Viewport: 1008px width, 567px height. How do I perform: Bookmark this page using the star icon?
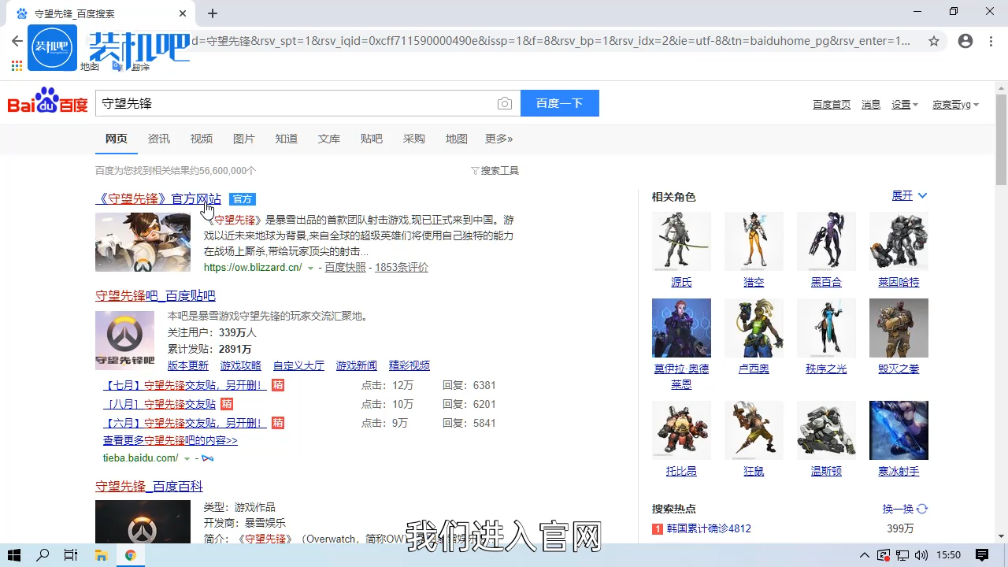934,41
